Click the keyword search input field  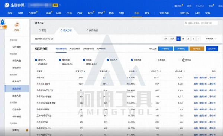201,23
